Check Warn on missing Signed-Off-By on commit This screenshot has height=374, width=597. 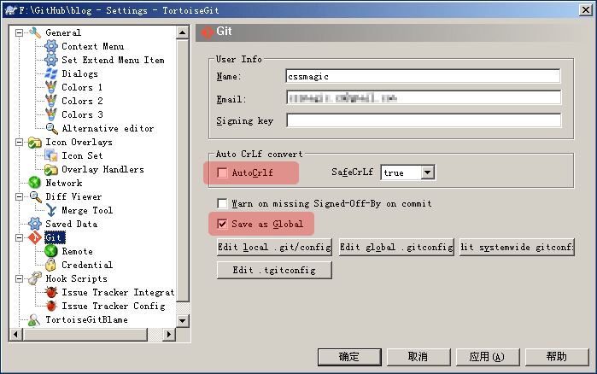tap(222, 203)
